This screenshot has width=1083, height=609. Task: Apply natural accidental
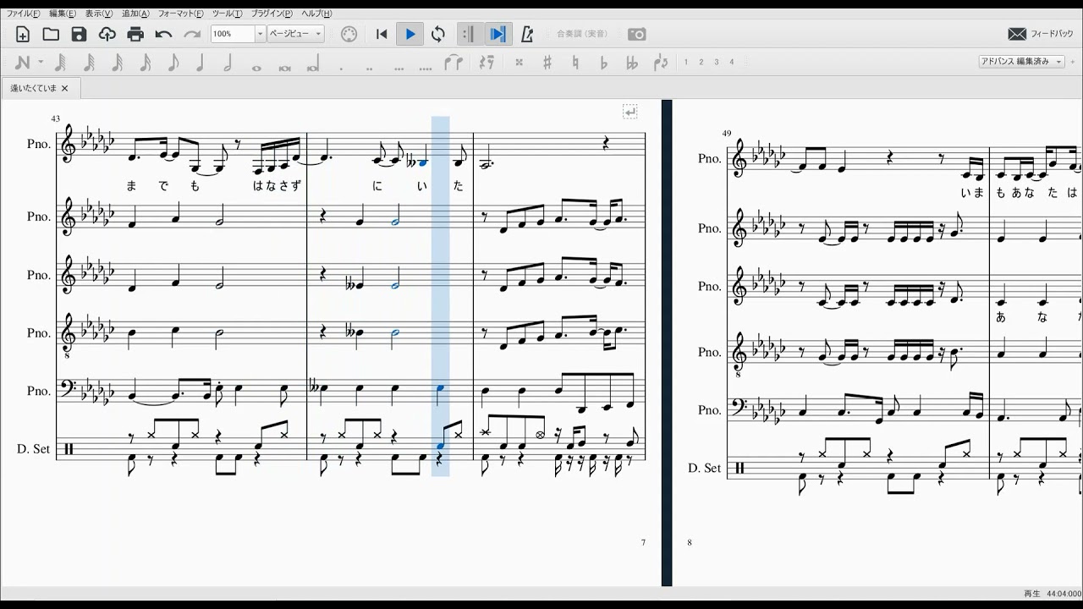(575, 62)
